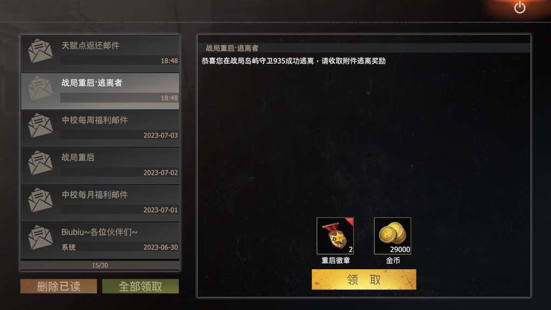551x310 pixels.
Task: Select the 金币 29000 coins reward icon
Action: point(393,236)
